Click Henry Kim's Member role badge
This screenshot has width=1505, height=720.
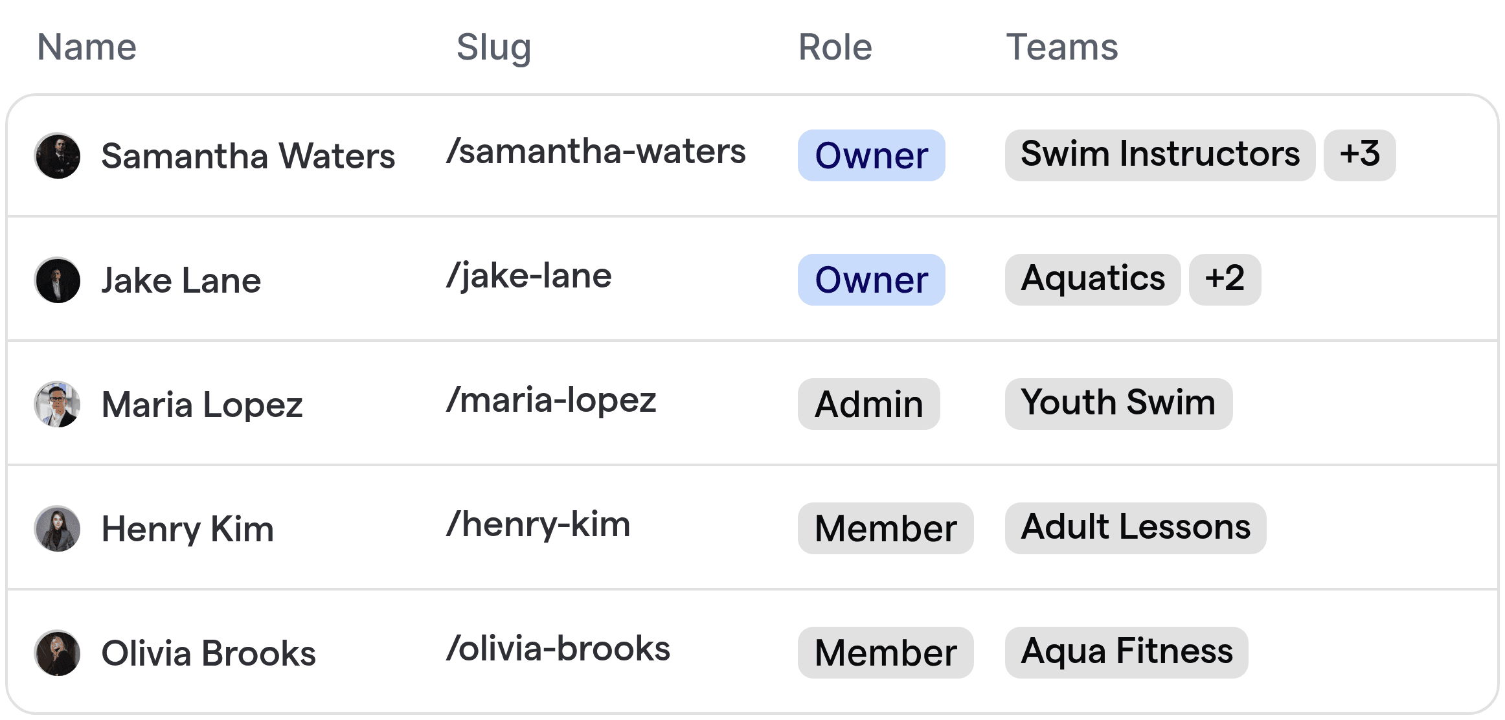coord(885,528)
